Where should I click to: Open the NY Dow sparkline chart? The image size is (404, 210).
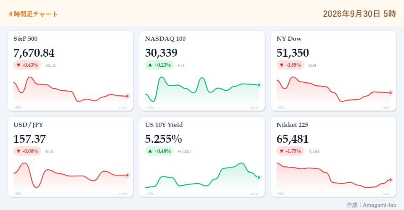(334, 90)
